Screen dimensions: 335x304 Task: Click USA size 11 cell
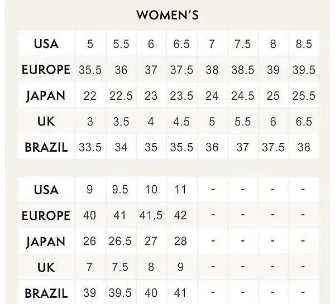(x=180, y=189)
